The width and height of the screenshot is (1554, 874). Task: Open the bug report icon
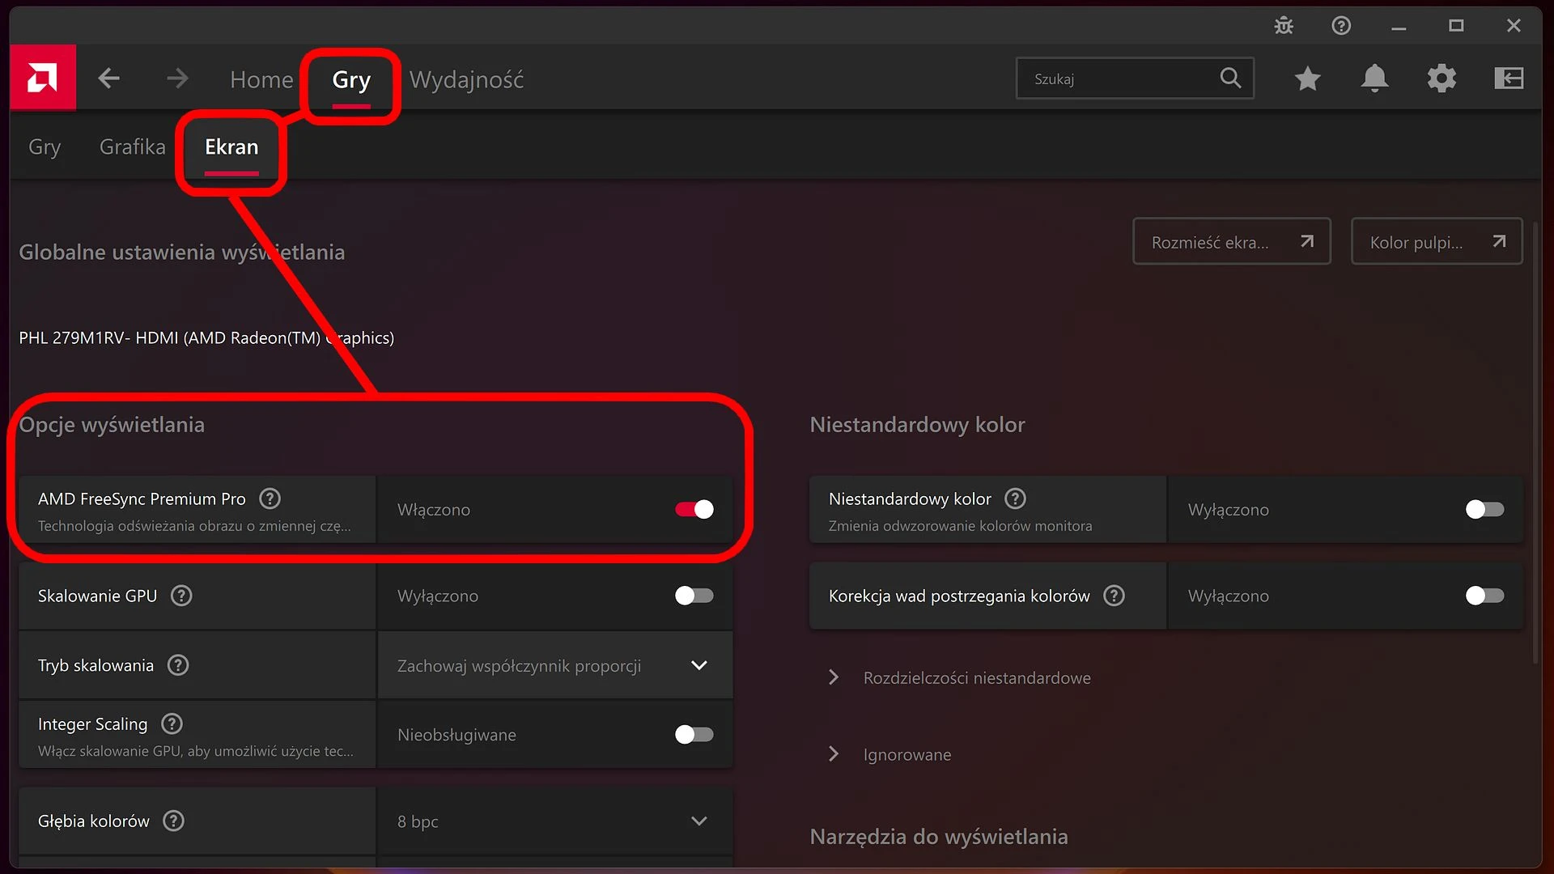coord(1284,26)
